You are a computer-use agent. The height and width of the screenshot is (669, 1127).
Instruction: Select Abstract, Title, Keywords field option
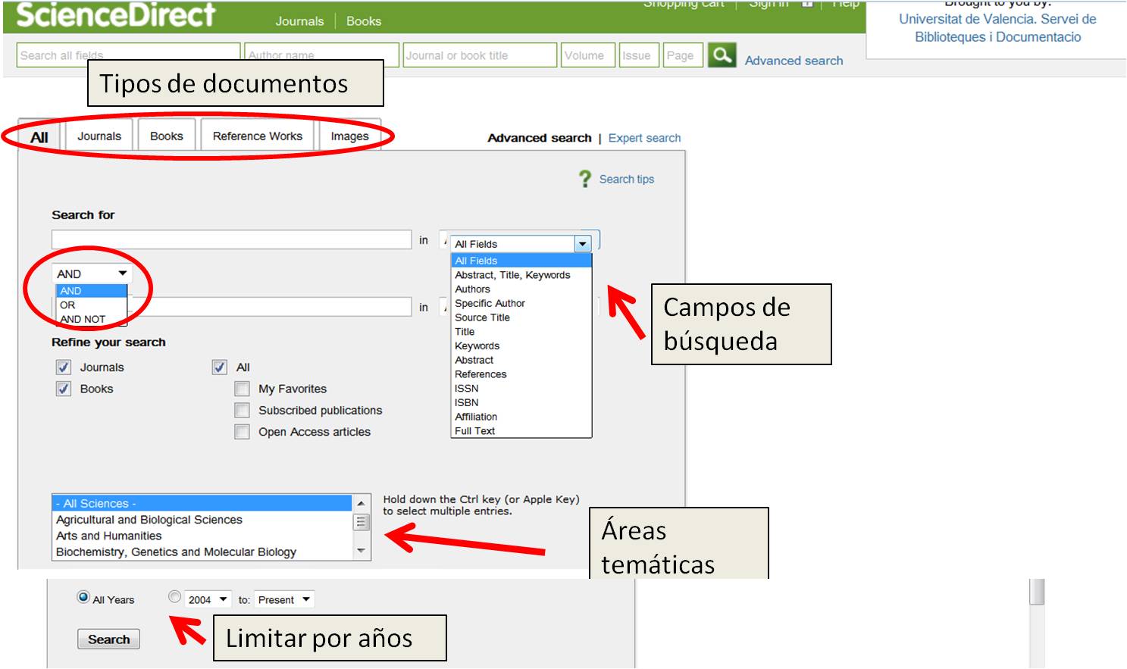coord(521,275)
